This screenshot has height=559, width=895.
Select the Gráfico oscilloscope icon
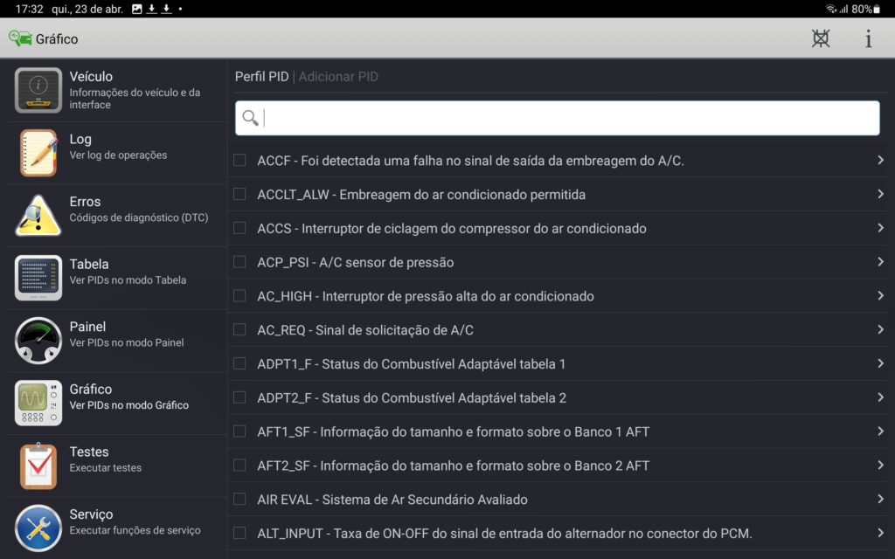(x=38, y=403)
